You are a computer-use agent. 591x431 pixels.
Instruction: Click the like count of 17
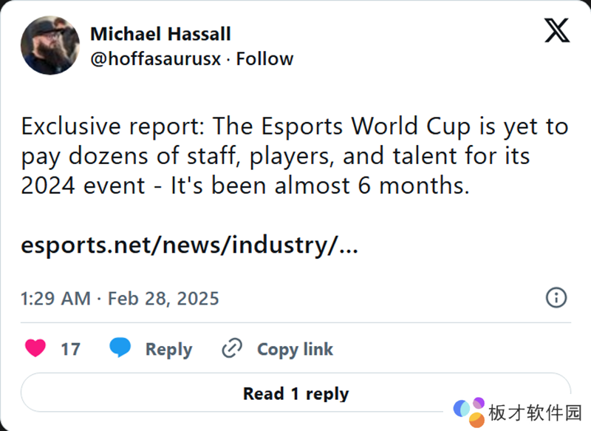click(70, 349)
